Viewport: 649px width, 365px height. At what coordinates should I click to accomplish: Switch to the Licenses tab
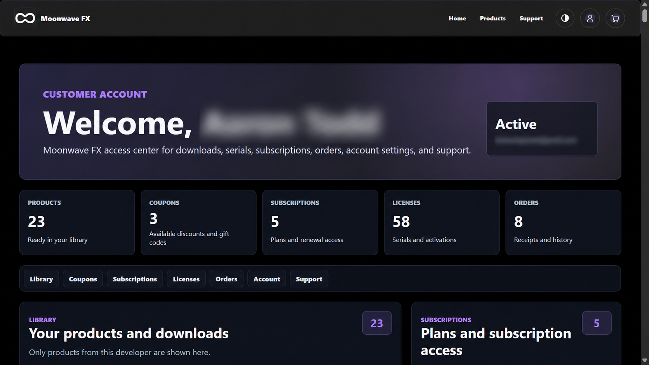(x=186, y=279)
